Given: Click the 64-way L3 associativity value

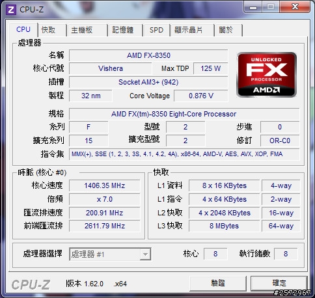Looking at the screenshot, I should 281,226.
